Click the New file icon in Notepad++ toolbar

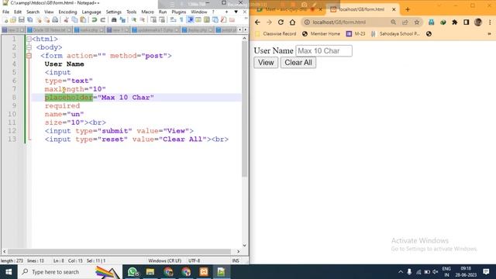point(5,20)
